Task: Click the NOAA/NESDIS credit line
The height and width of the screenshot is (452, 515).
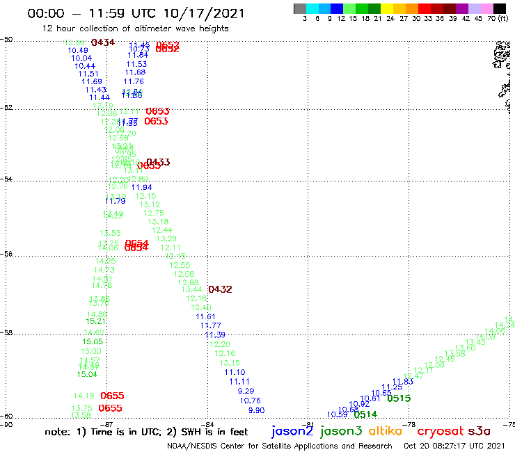Action: click(x=280, y=446)
